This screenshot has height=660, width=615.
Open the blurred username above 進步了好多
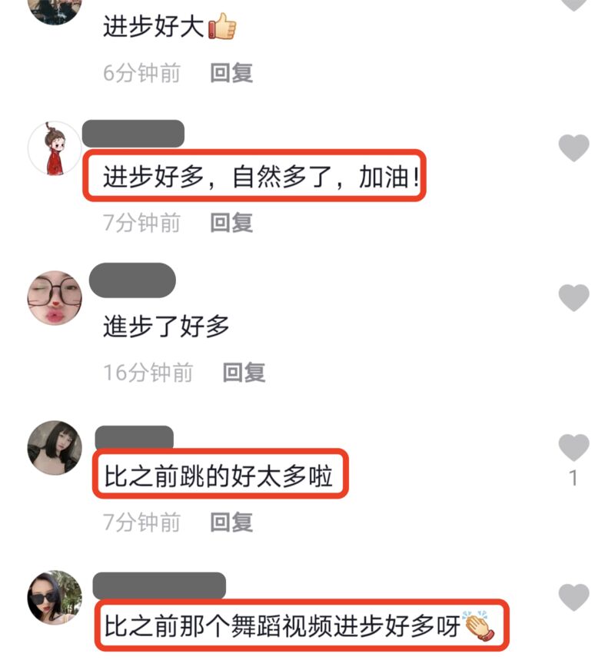click(132, 280)
